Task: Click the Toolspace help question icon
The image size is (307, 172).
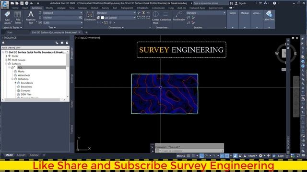Action: click(67, 43)
